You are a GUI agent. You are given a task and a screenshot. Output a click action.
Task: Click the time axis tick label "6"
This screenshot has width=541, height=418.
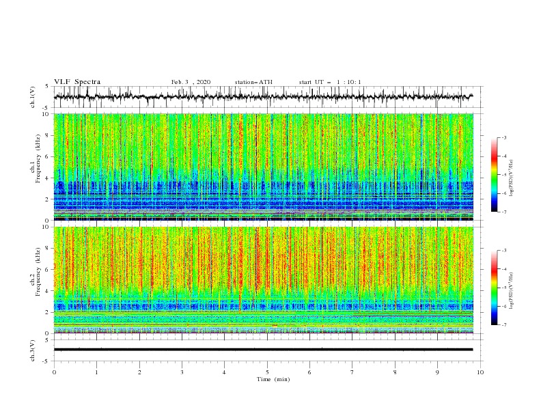pyautogui.click(x=310, y=372)
